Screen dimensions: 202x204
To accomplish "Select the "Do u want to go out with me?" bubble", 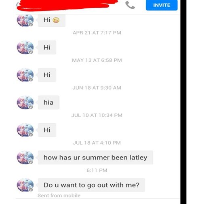I will coord(91,185).
